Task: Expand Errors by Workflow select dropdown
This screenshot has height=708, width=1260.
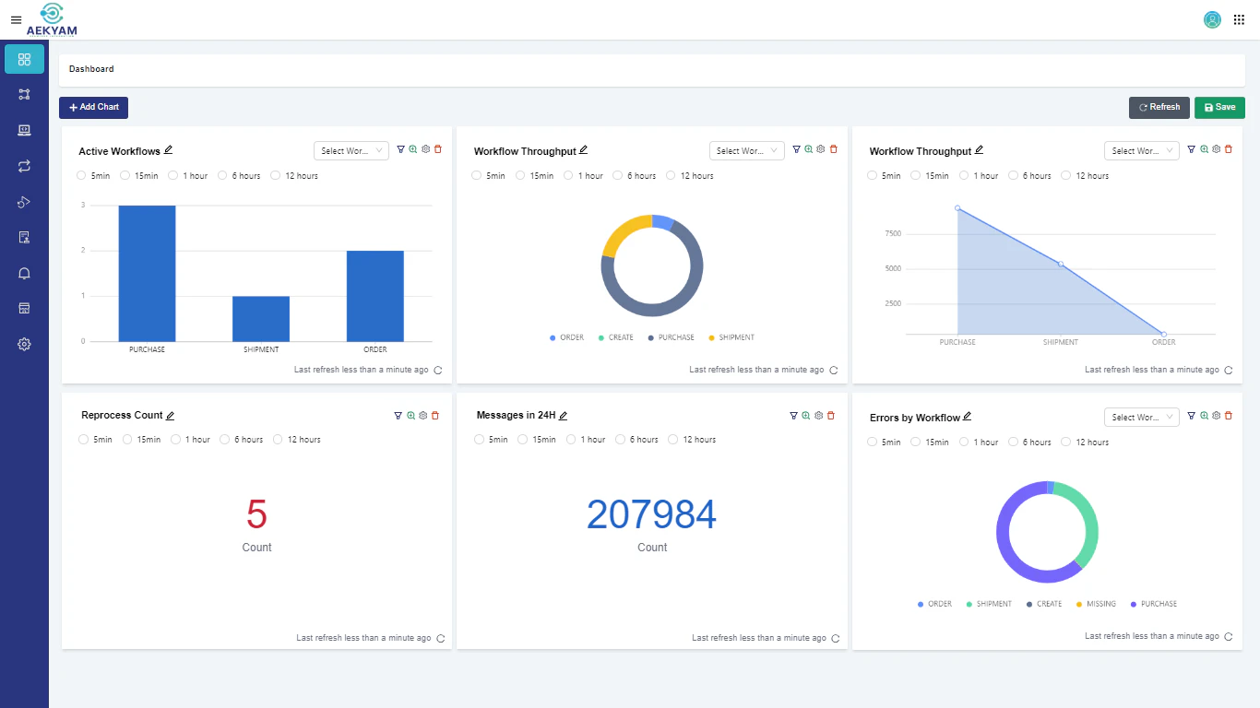Action: click(1141, 418)
